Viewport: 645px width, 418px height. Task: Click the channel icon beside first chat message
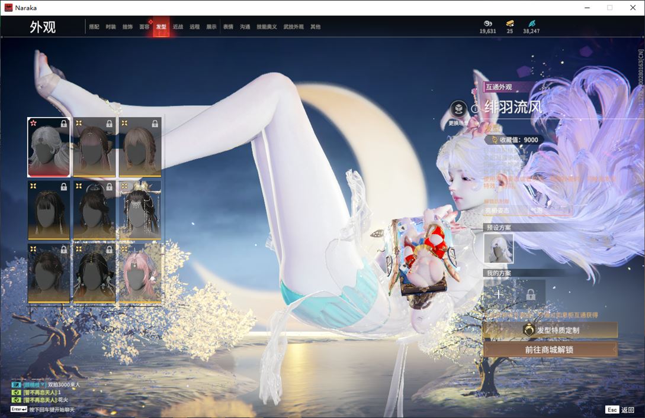pos(16,384)
